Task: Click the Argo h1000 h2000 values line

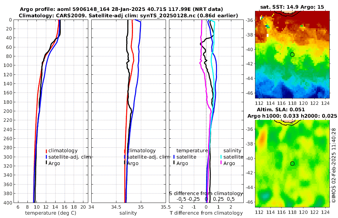Action: click(292, 116)
